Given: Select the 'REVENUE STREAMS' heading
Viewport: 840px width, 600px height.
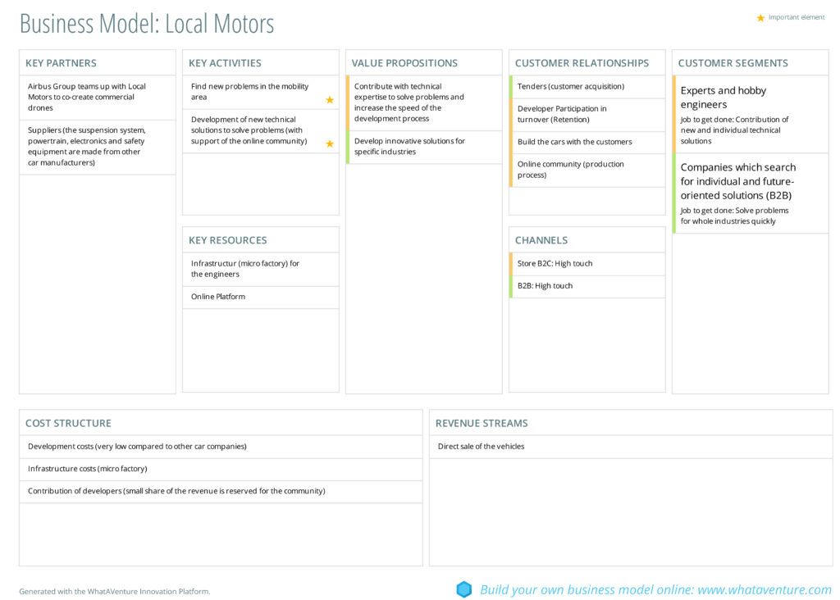Looking at the screenshot, I should (x=482, y=424).
